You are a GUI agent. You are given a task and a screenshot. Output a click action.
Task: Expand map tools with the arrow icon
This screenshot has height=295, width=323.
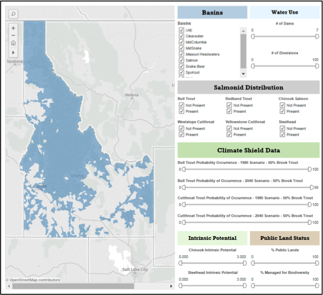[13, 52]
